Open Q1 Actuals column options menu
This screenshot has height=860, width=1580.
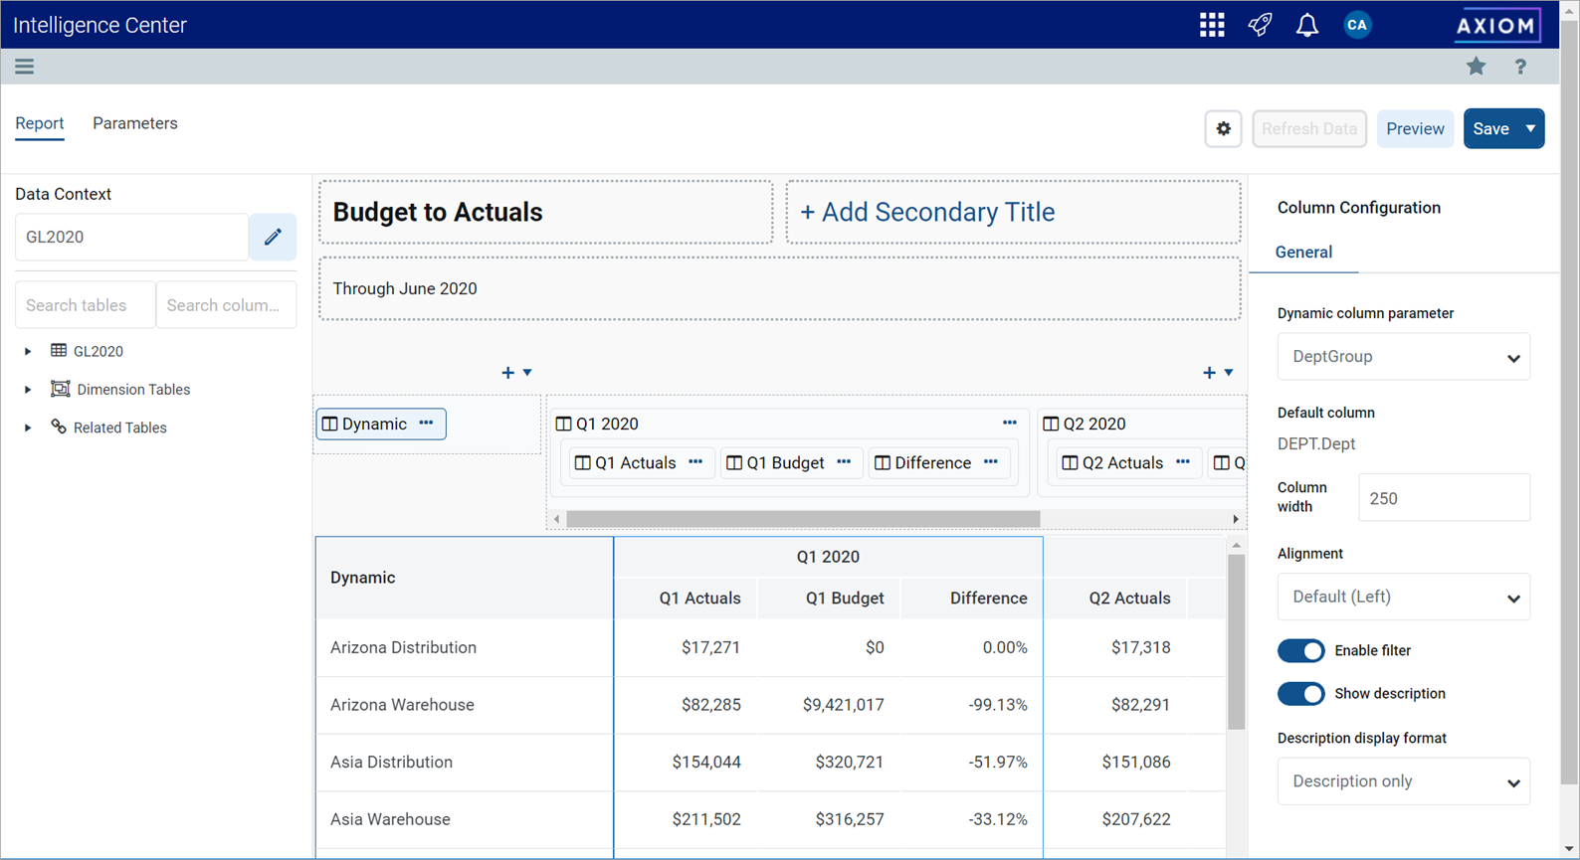[695, 462]
